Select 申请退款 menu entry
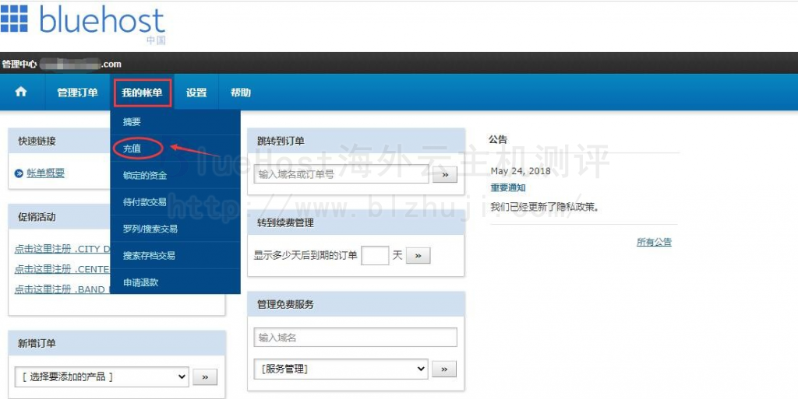798x399 pixels. pos(175,282)
